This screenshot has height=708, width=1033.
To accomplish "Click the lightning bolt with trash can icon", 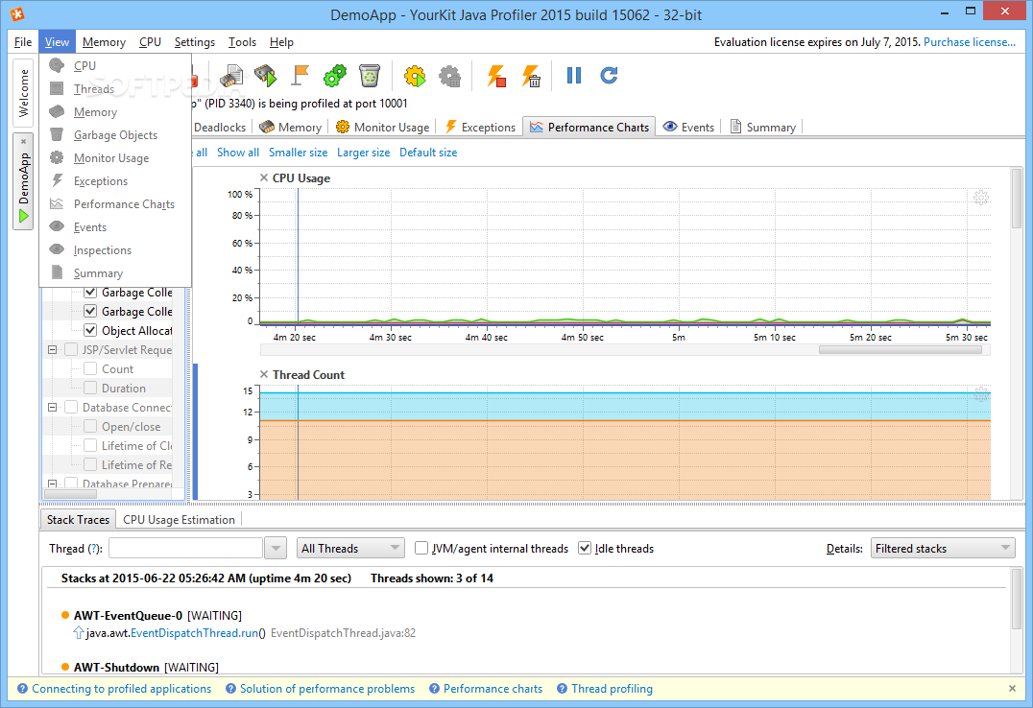I will [x=531, y=76].
